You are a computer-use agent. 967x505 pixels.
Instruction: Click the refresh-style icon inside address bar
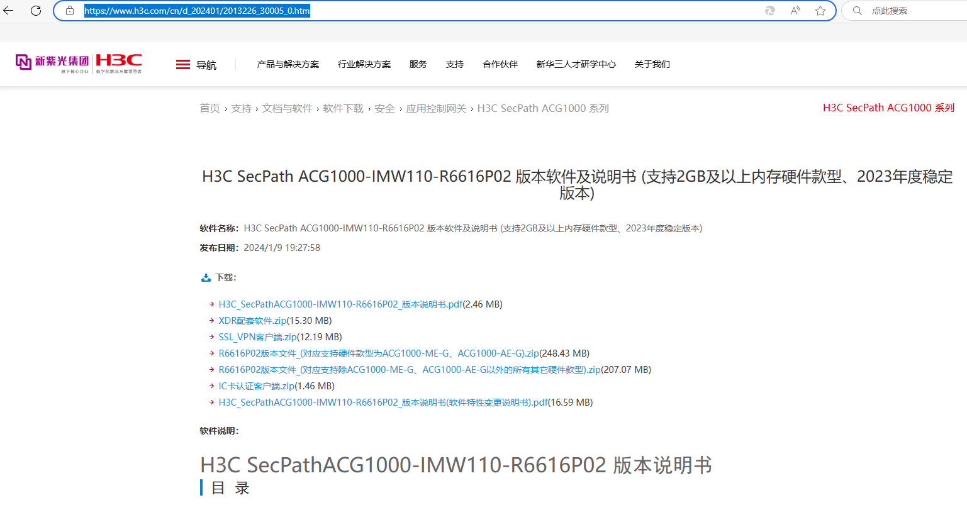(x=770, y=11)
